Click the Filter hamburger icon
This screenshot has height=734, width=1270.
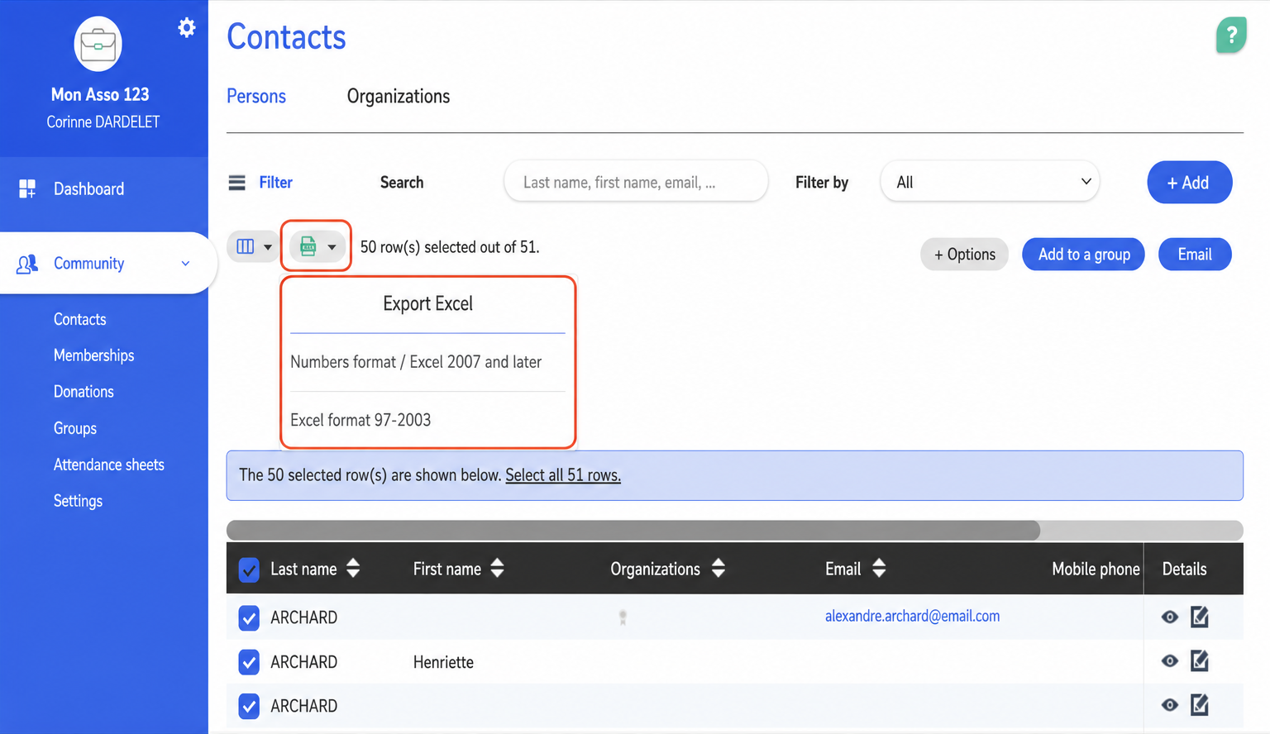point(237,183)
